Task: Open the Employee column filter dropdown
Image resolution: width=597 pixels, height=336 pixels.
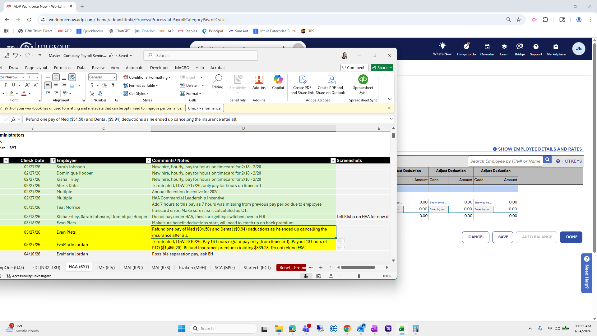Action: (x=148, y=161)
